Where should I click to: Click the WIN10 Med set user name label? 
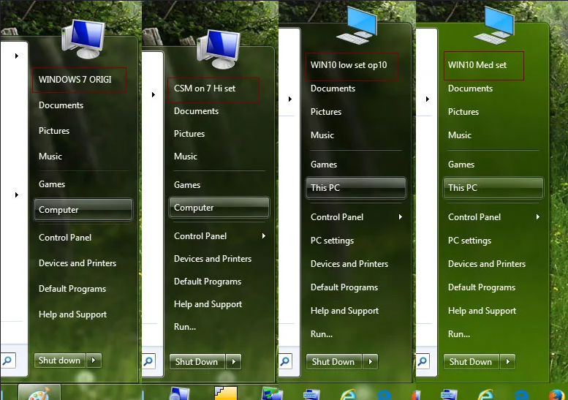477,65
